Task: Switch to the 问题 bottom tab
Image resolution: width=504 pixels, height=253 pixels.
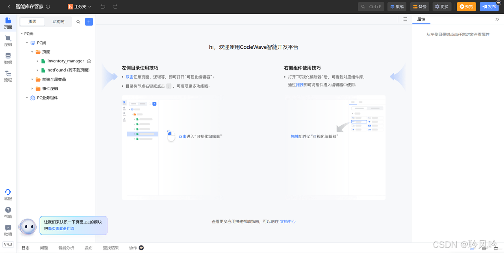Action: pos(44,248)
